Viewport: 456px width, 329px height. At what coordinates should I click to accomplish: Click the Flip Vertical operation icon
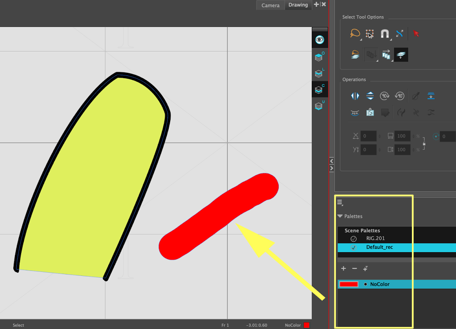[x=370, y=96]
